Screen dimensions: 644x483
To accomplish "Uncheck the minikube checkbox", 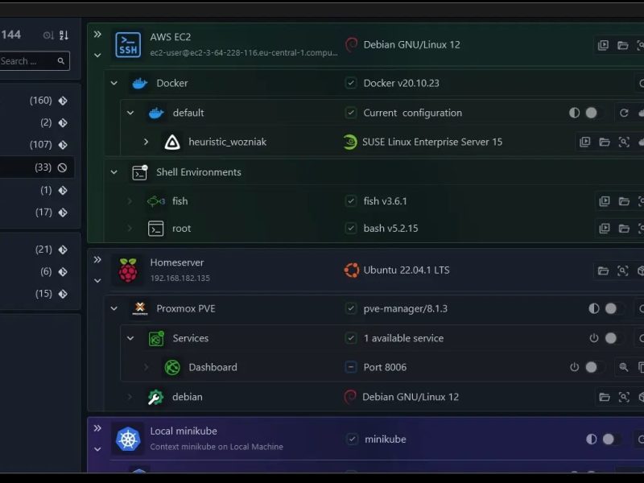I will point(351,439).
